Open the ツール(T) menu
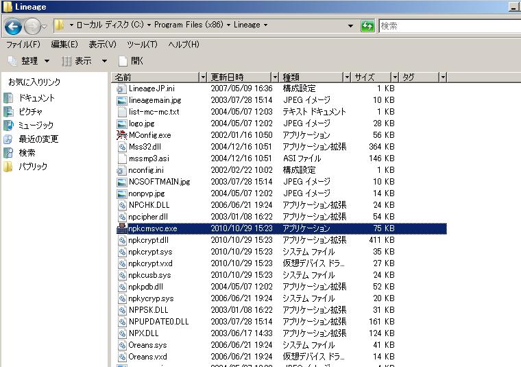 pos(142,45)
